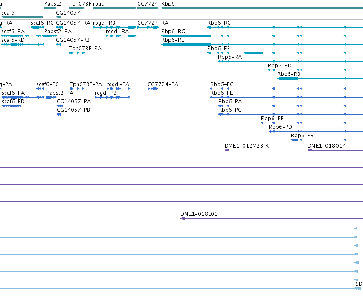Open the Papst2-PA protein label

tap(60, 93)
